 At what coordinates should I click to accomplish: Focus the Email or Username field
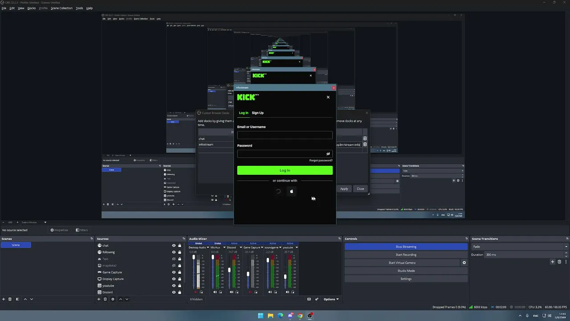285,135
